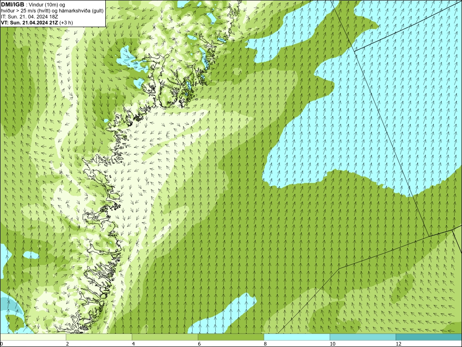Click the darkest teal band above 12

429,337
